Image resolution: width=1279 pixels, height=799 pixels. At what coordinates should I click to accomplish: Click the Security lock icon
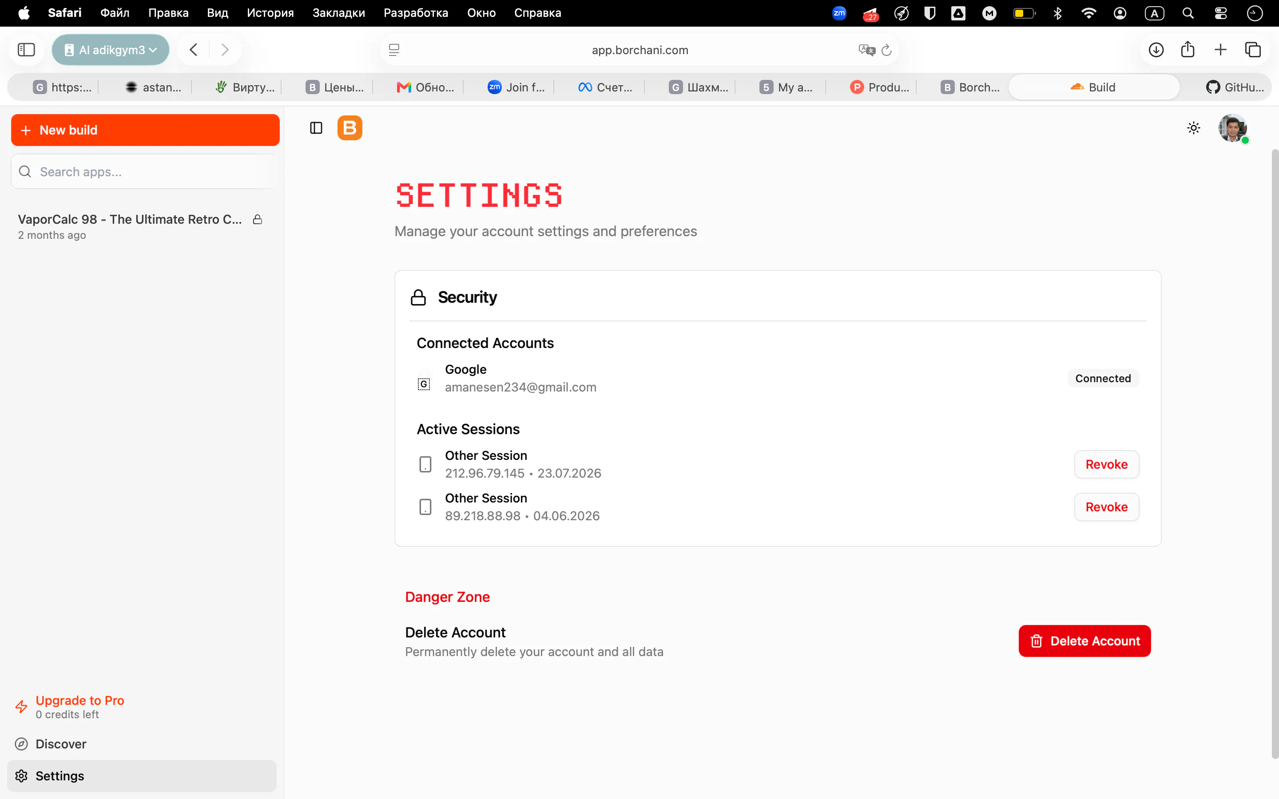point(419,297)
